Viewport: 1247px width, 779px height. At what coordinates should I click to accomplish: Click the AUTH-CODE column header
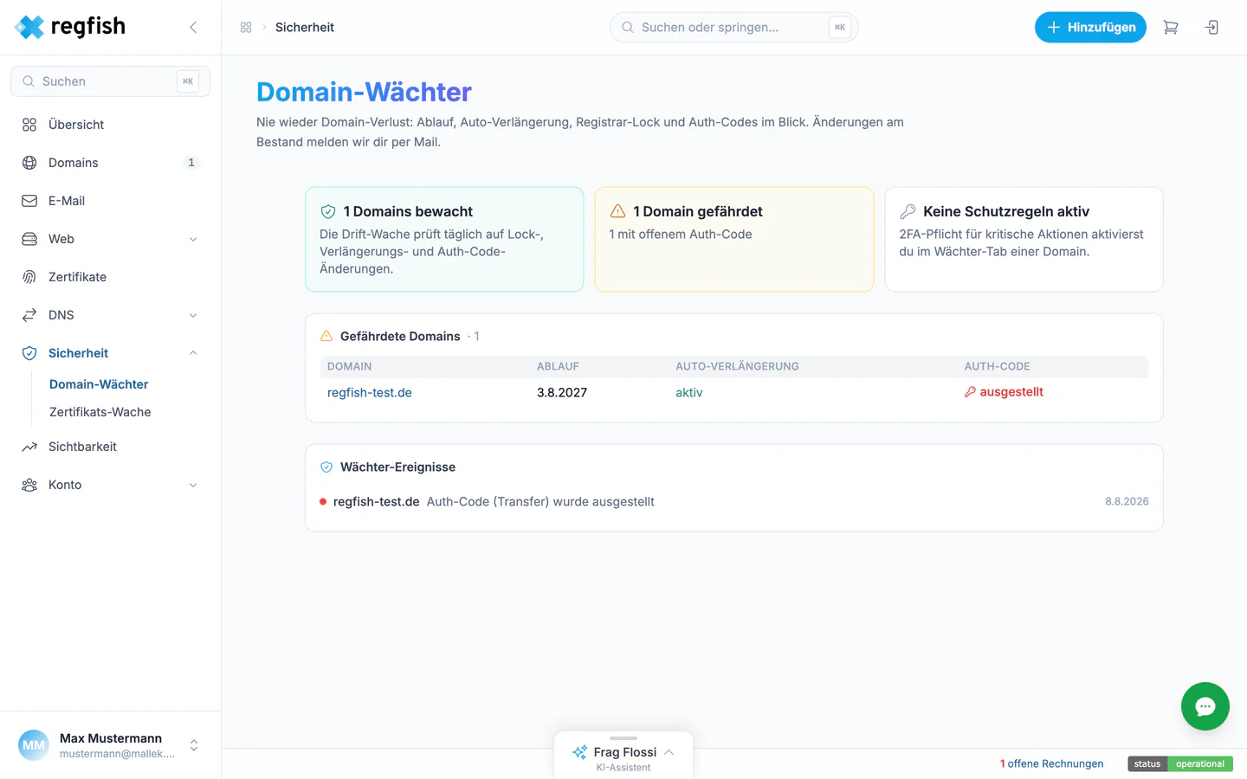(x=997, y=367)
